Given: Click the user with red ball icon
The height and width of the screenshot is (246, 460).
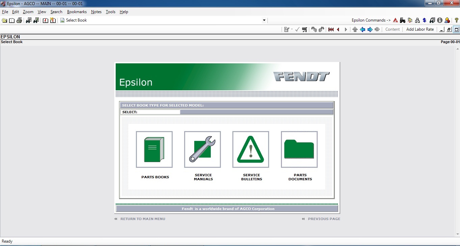Looking at the screenshot, I should pos(447,20).
